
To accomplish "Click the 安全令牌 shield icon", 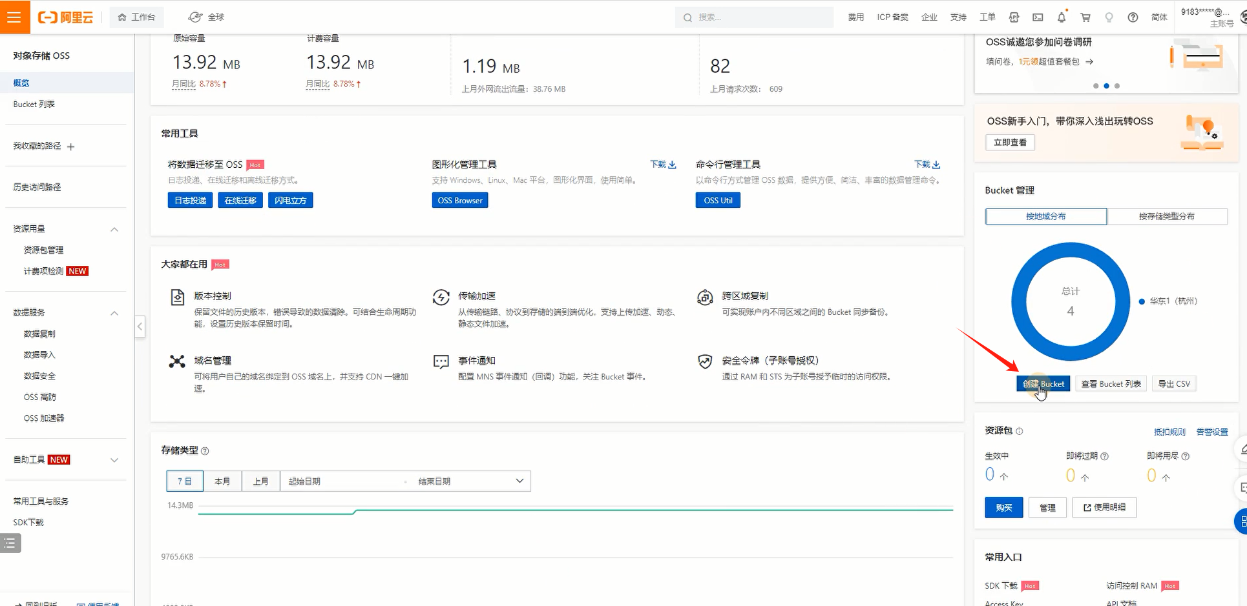I will 705,361.
